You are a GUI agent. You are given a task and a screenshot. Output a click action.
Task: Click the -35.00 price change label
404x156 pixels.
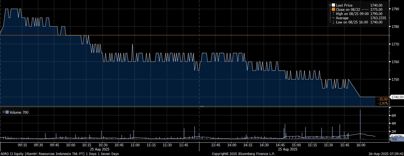pos(383,99)
